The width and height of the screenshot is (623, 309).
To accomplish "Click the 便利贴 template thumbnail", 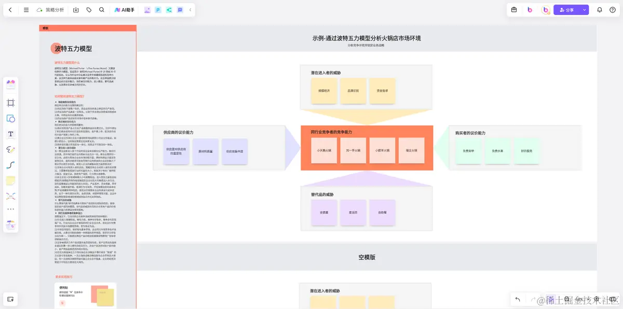I will 86,294.
